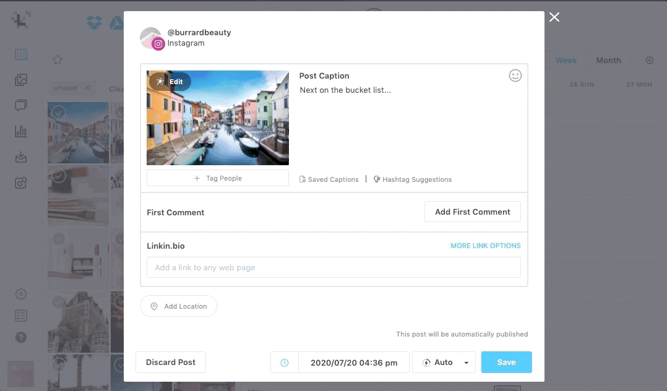
Task: Select the cosmetics thumbnail checkbox
Action: pyautogui.click(x=59, y=175)
